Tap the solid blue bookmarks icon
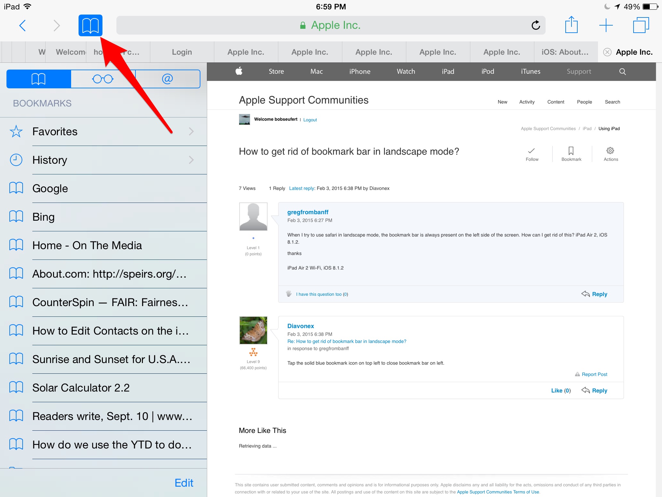Image resolution: width=662 pixels, height=497 pixels. pyautogui.click(x=90, y=25)
